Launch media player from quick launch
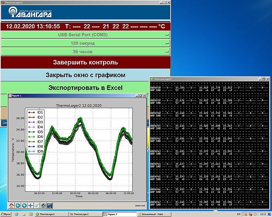This screenshot has height=217, width=272. (x=31, y=214)
